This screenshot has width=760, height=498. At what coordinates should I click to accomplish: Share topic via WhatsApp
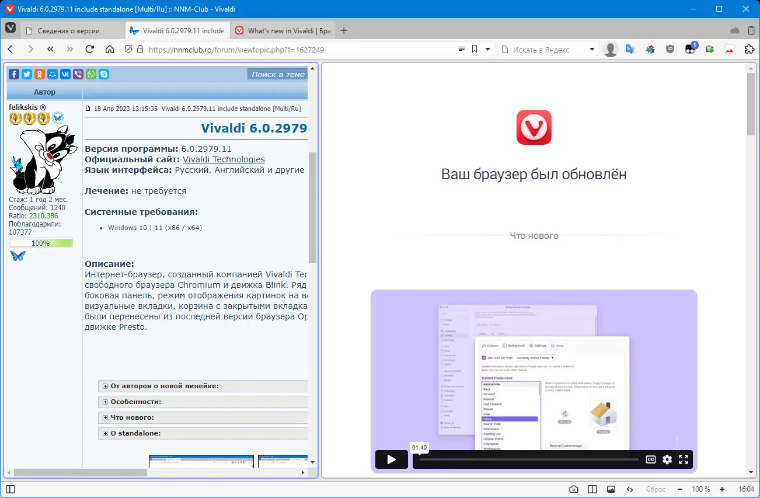click(x=91, y=74)
